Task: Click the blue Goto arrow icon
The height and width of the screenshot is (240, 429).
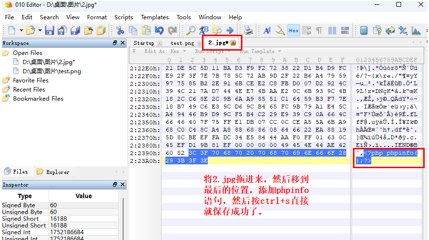Action: (x=230, y=30)
